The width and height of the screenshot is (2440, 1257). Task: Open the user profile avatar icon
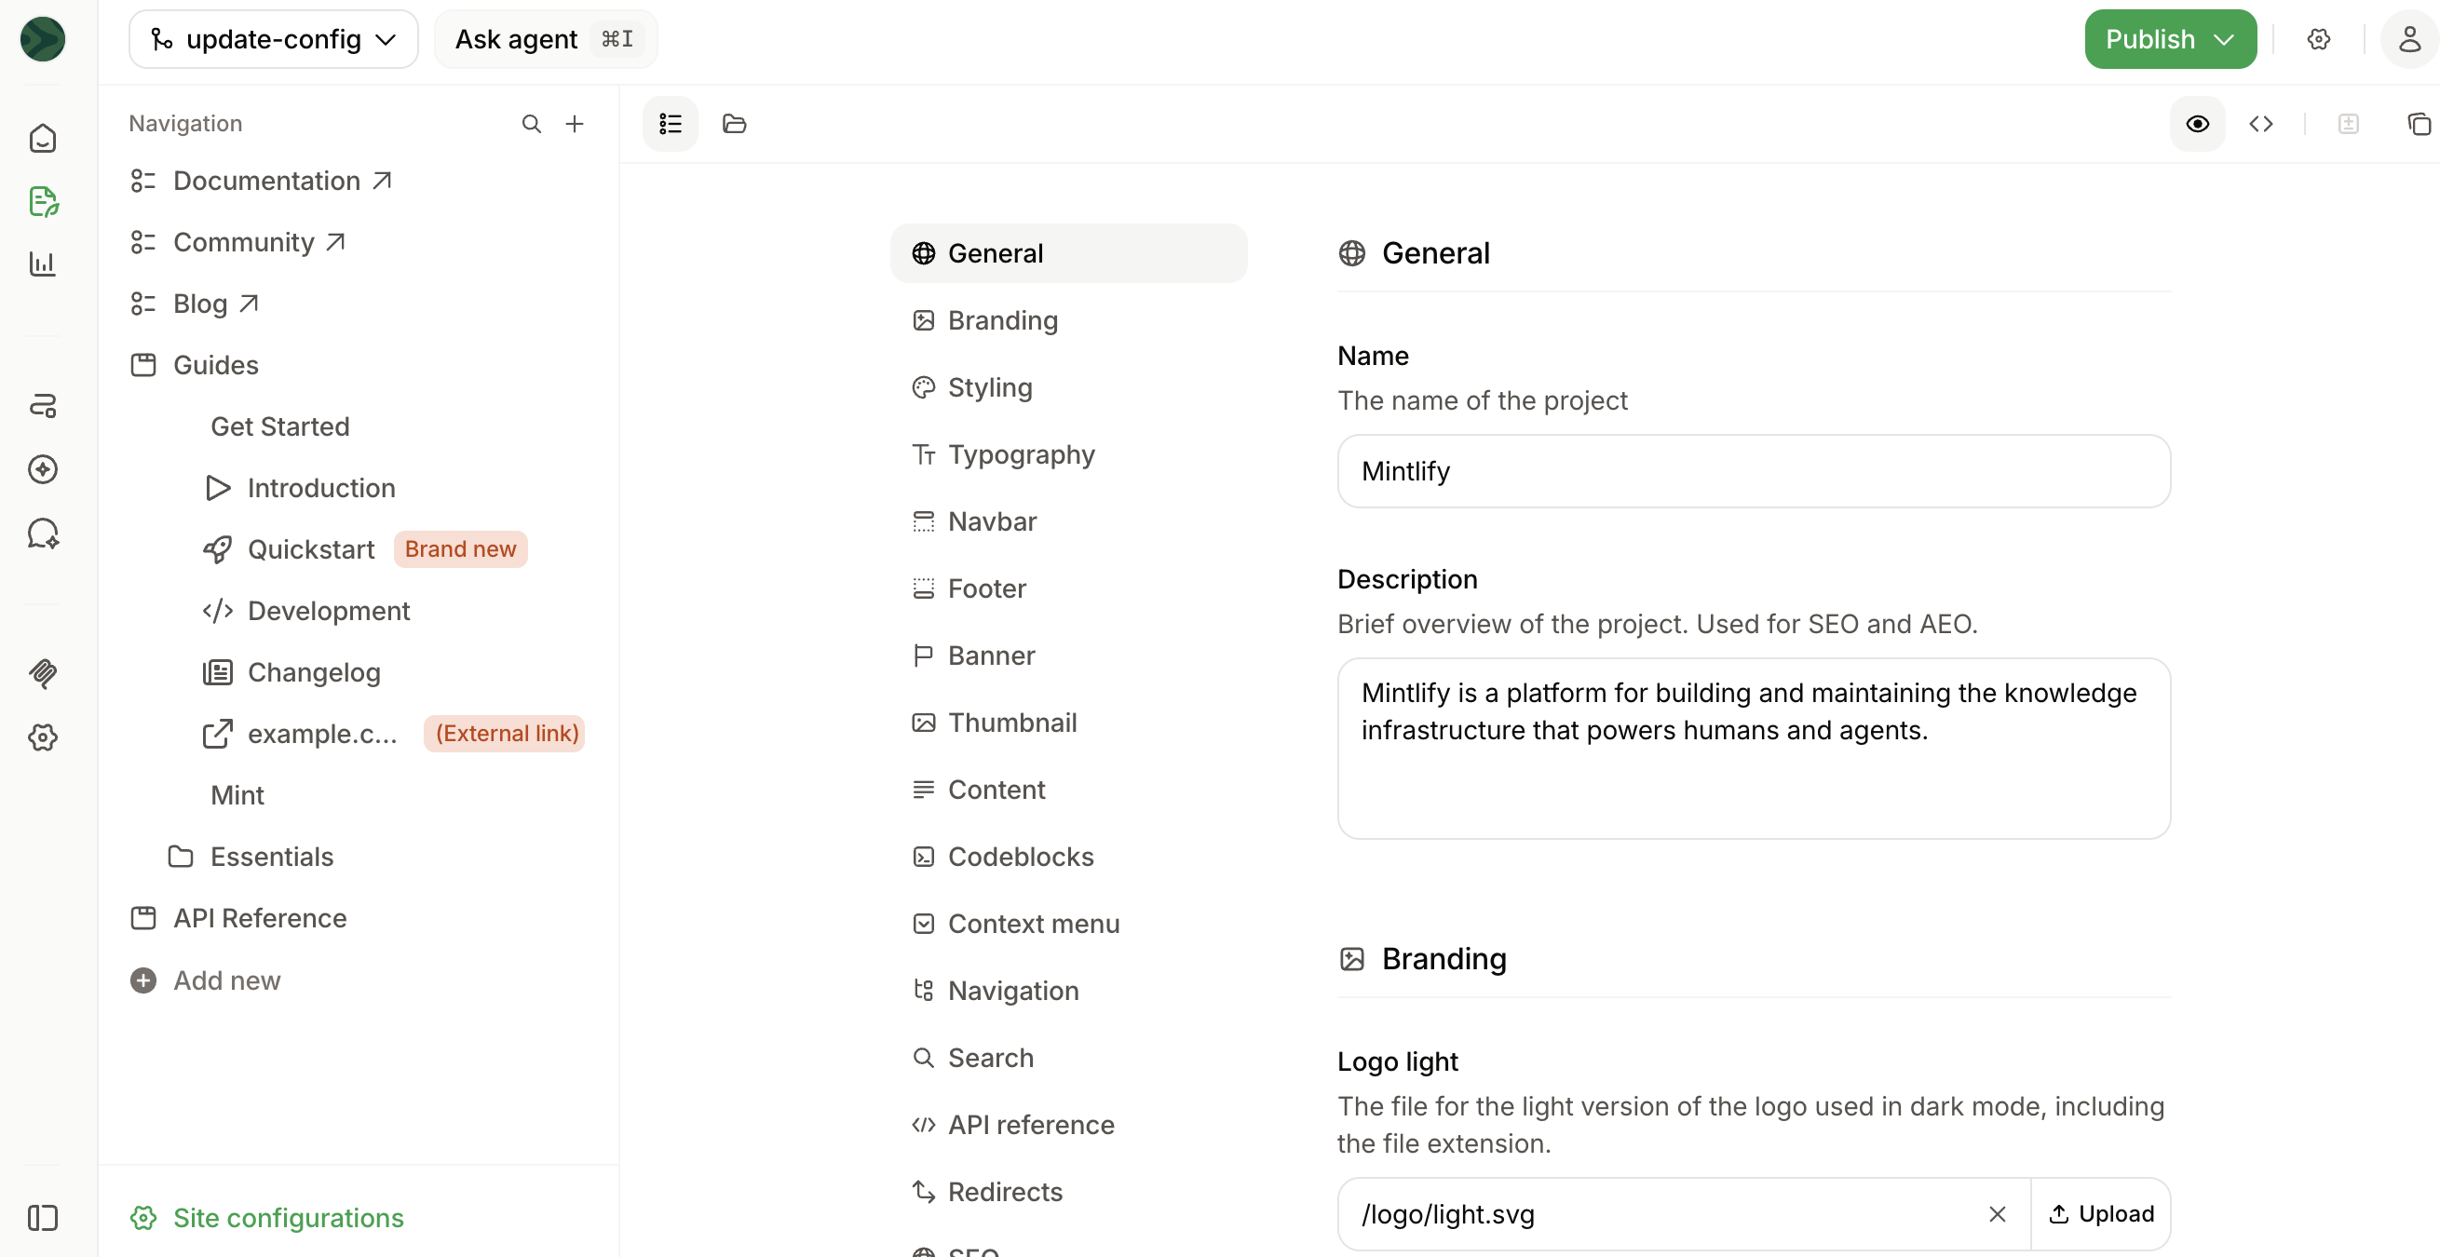coord(2409,39)
